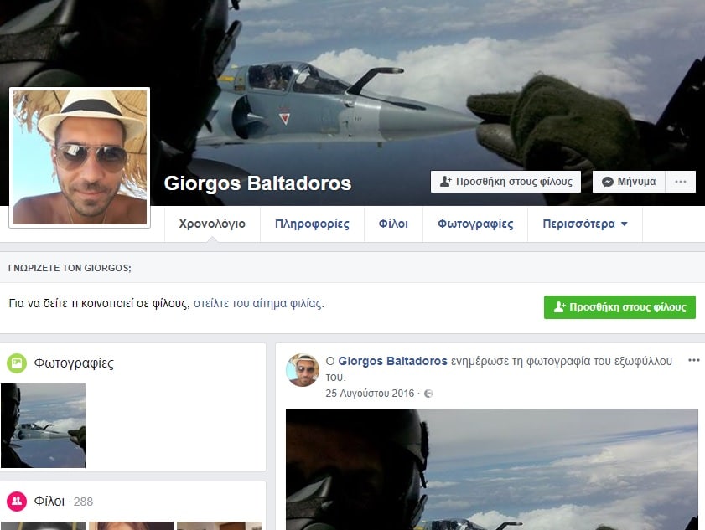The height and width of the screenshot is (530, 705).
Task: Open Messenger with the Μήνυμα button
Action: [x=629, y=182]
